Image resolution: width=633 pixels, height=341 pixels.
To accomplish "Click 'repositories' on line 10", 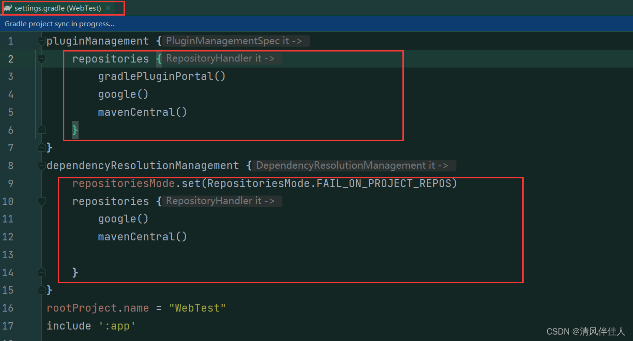I will point(111,201).
